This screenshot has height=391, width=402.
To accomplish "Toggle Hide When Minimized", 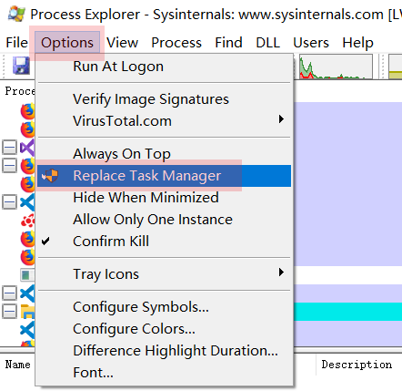I will 164,198.
